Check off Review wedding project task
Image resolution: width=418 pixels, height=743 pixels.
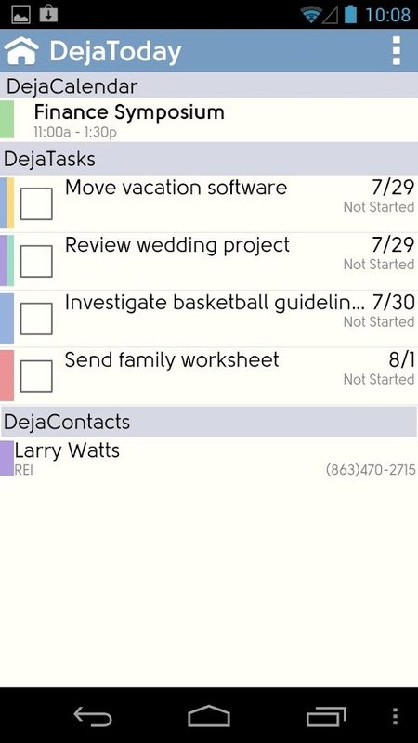(x=36, y=261)
